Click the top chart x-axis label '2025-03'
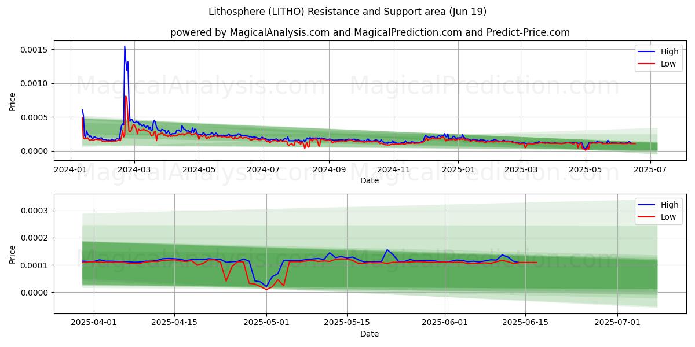 (x=521, y=170)
